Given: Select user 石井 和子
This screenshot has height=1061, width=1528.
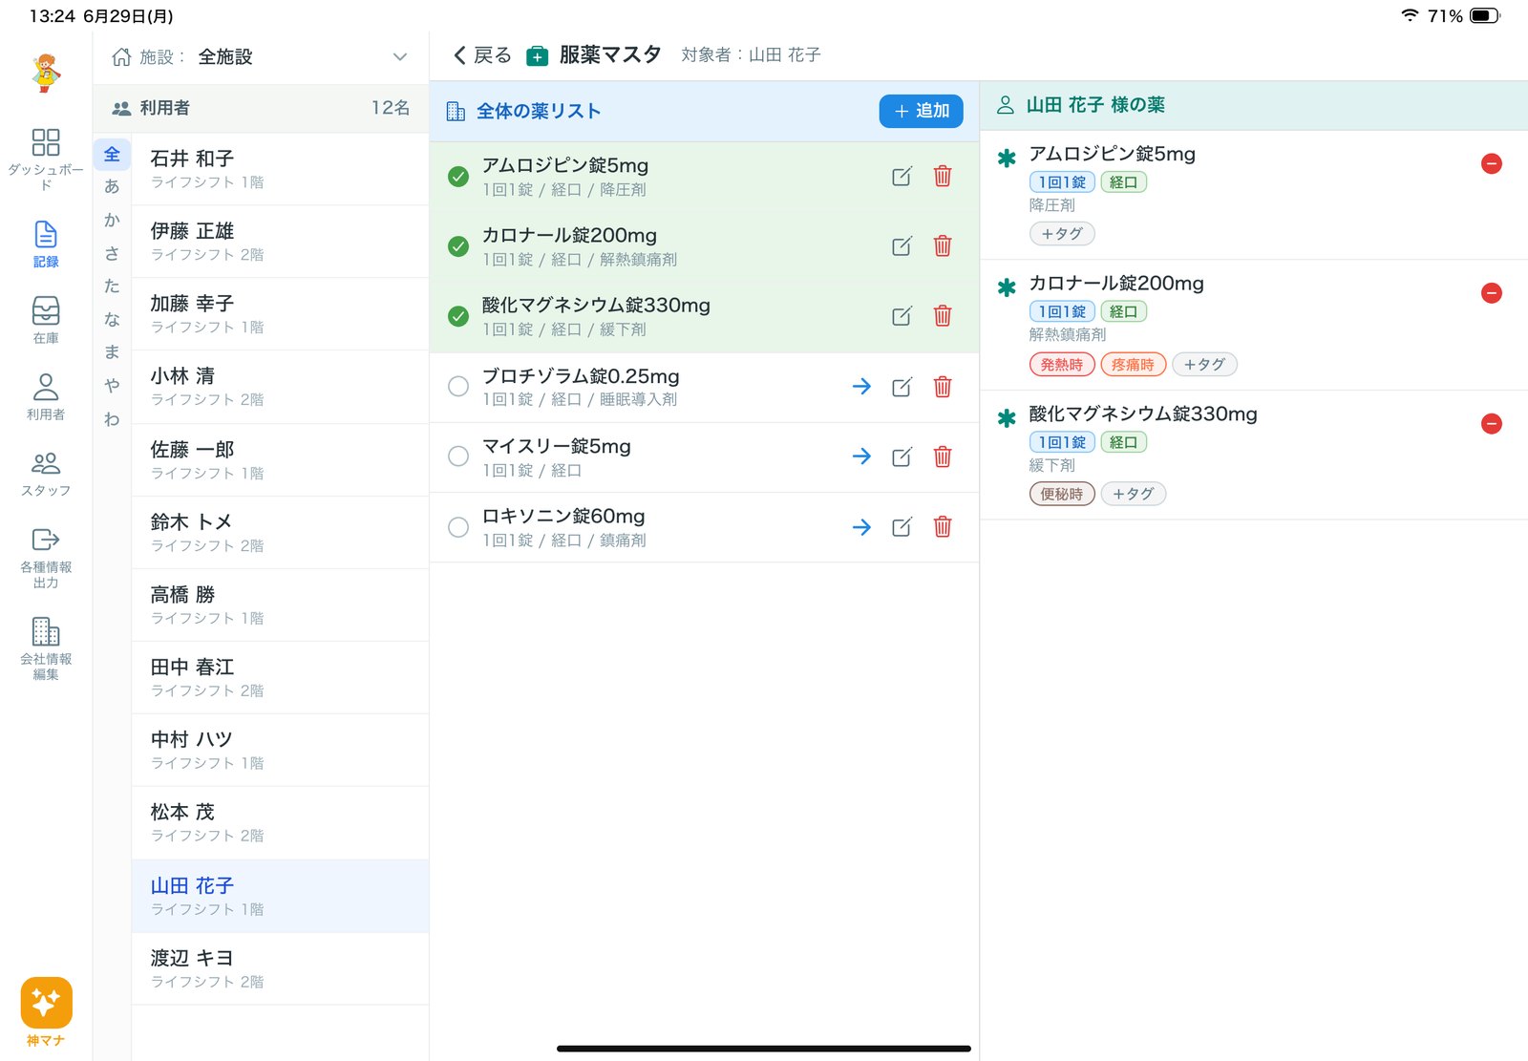Looking at the screenshot, I should [x=280, y=169].
